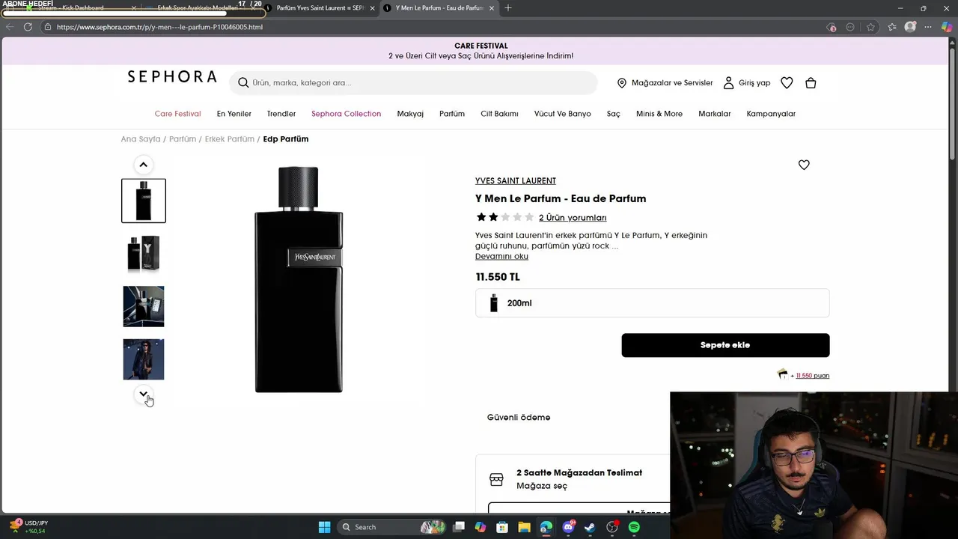Image resolution: width=958 pixels, height=539 pixels.
Task: Open the YVES SAINT LAURENT brand link
Action: (x=516, y=180)
